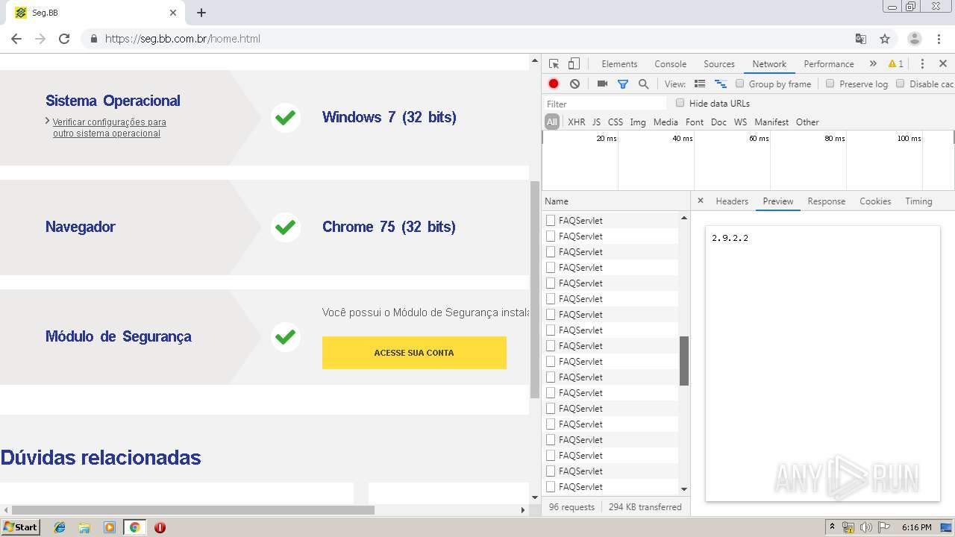Open Windows Explorer folder from taskbar
Screen dimensions: 955x537
(x=84, y=527)
